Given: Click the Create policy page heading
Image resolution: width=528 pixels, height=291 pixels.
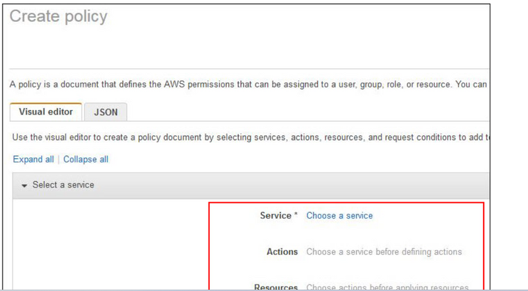Looking at the screenshot, I should click(x=58, y=16).
